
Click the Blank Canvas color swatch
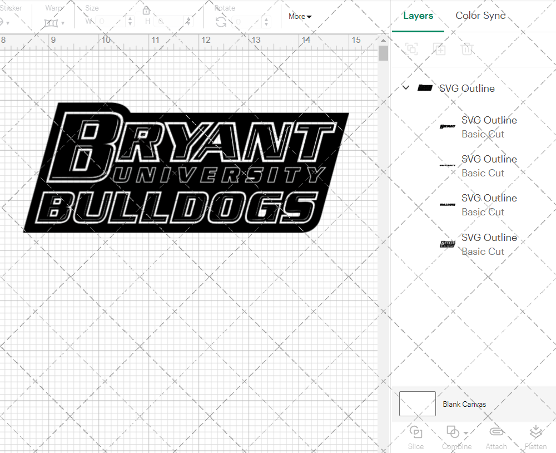pos(417,404)
